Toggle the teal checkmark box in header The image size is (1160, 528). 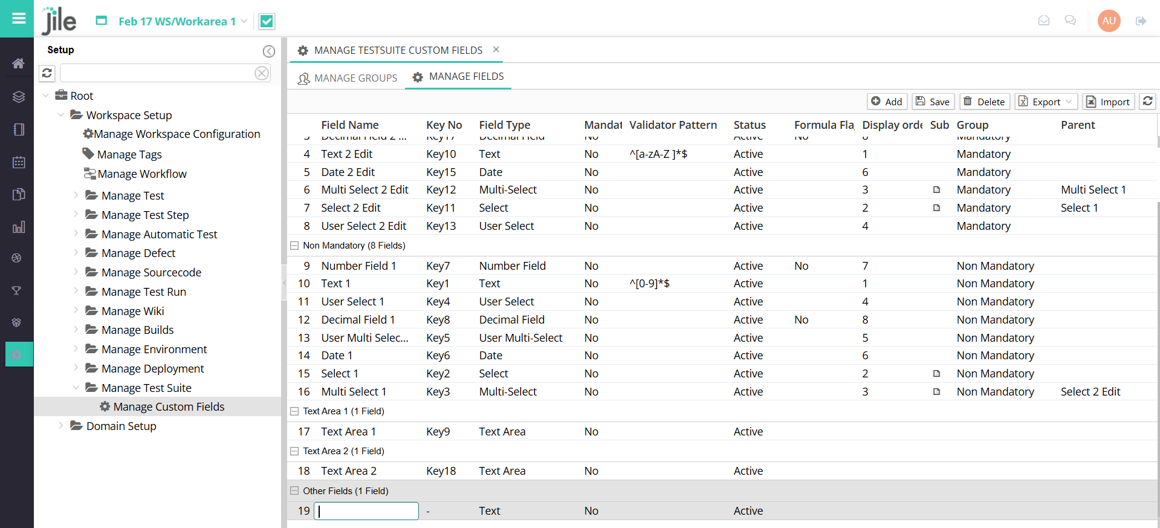point(267,22)
